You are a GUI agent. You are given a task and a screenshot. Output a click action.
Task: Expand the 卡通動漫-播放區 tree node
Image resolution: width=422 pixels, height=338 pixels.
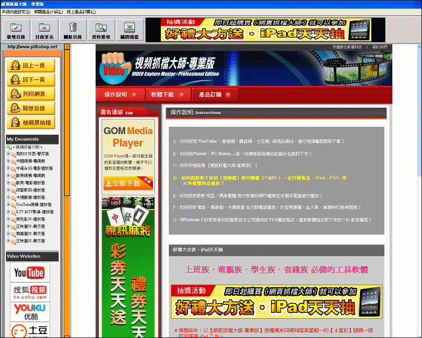(9, 197)
